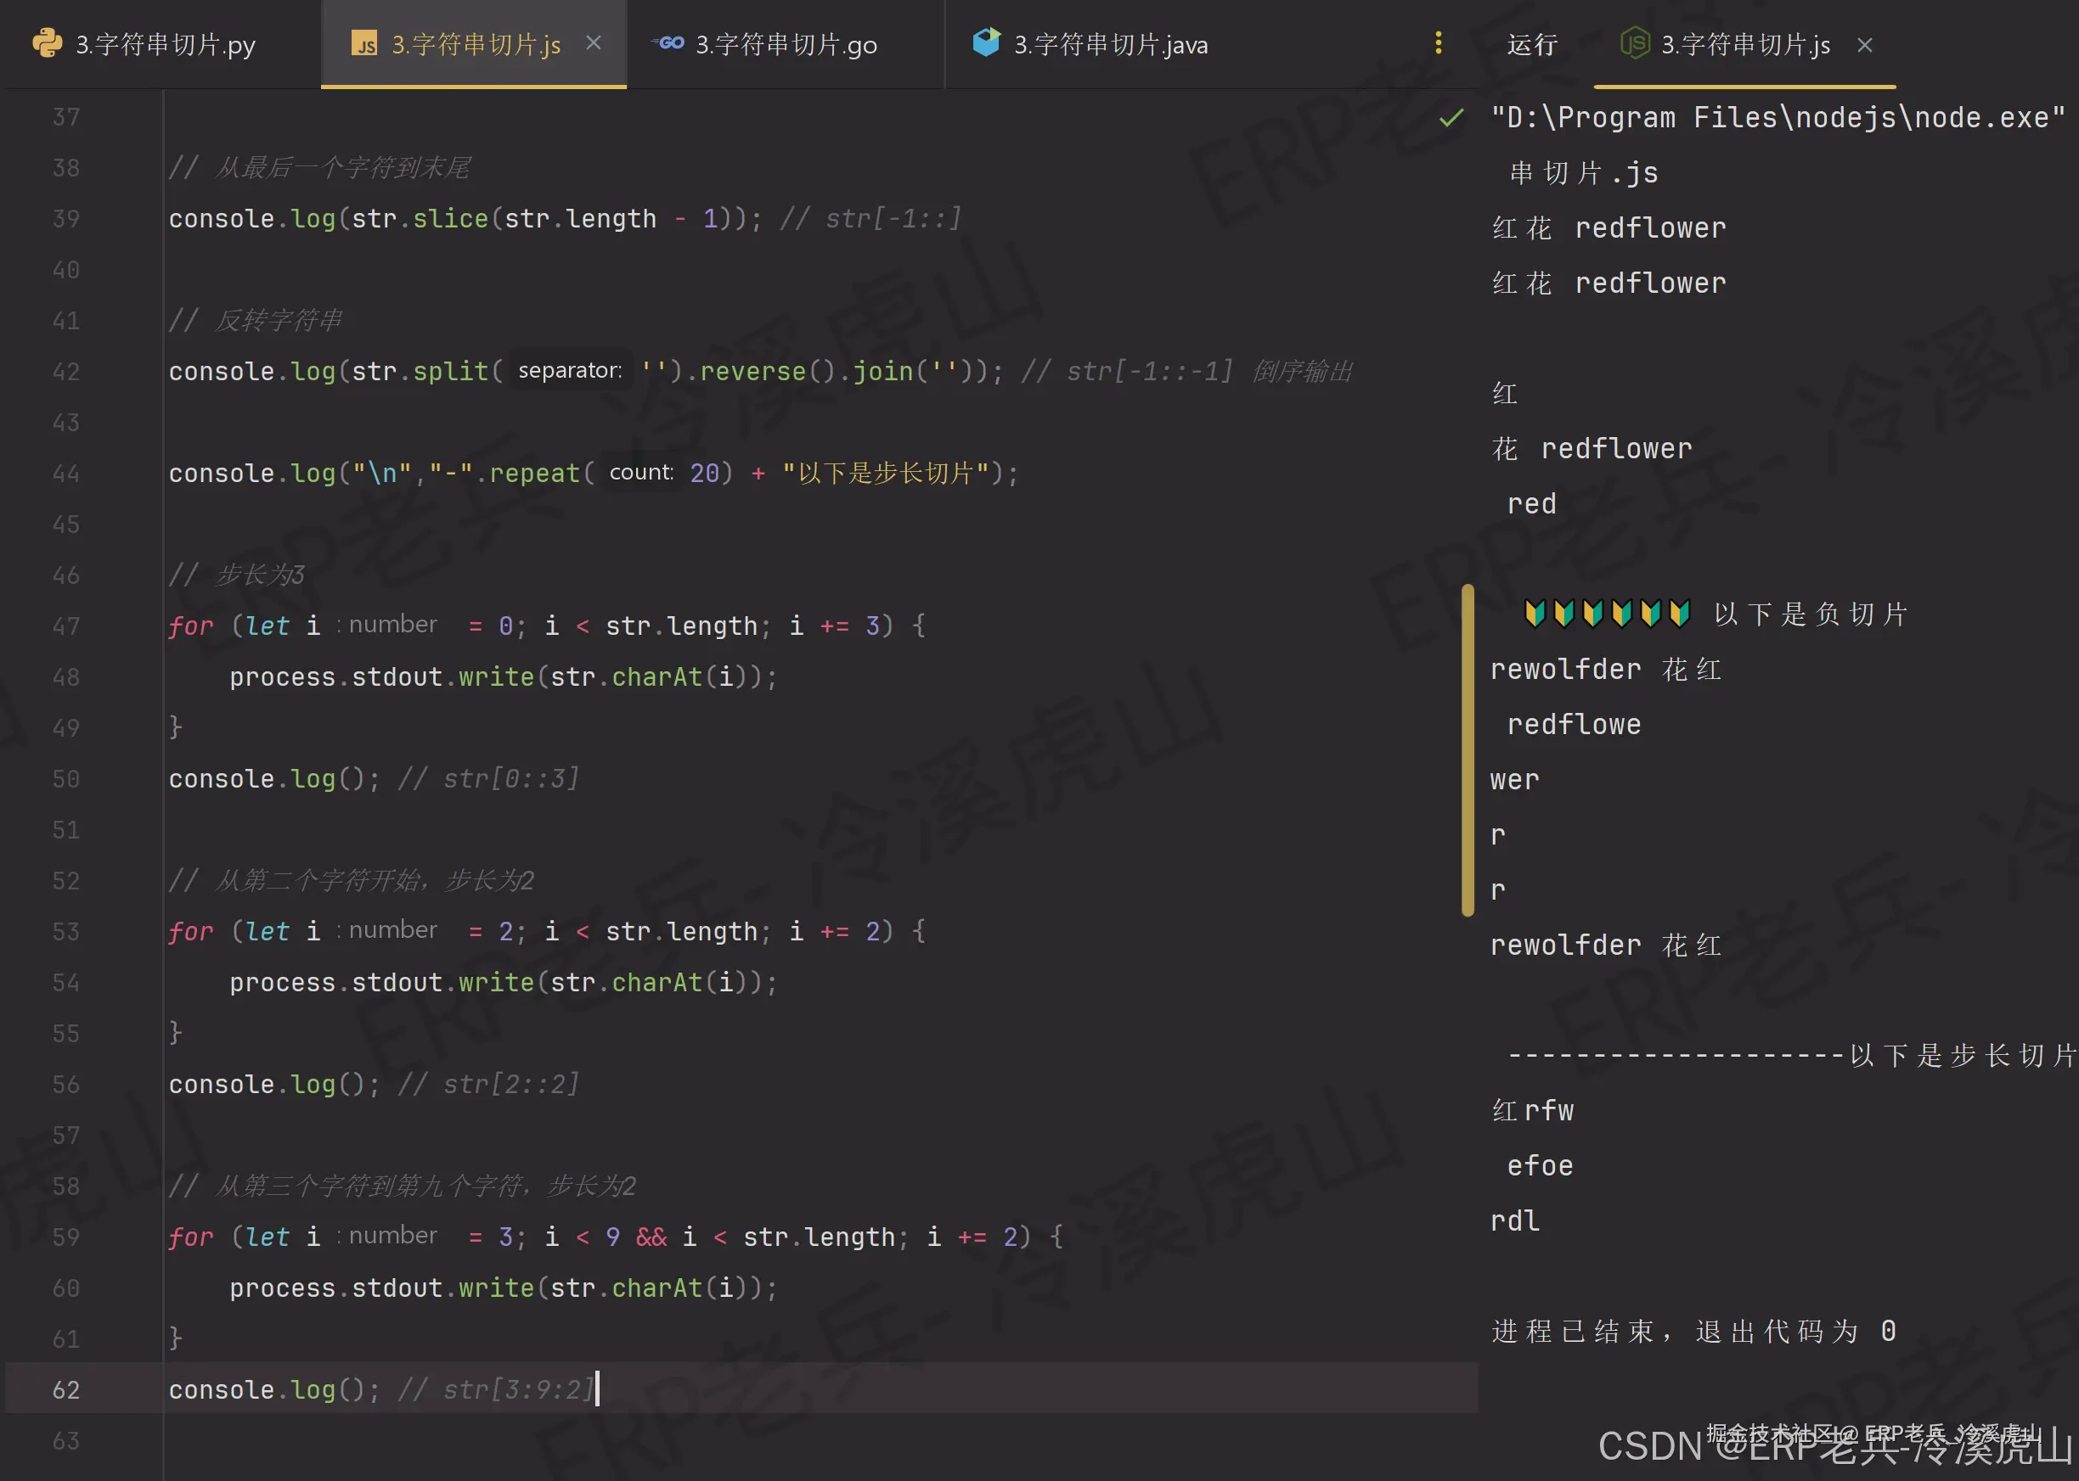Image resolution: width=2079 pixels, height=1481 pixels.
Task: Click the comment str[3:9:2] on line 62
Action: (497, 1390)
